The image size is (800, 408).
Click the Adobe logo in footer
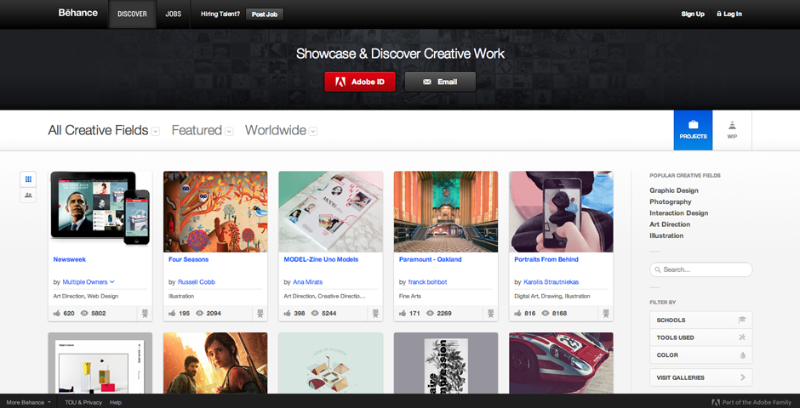point(716,402)
